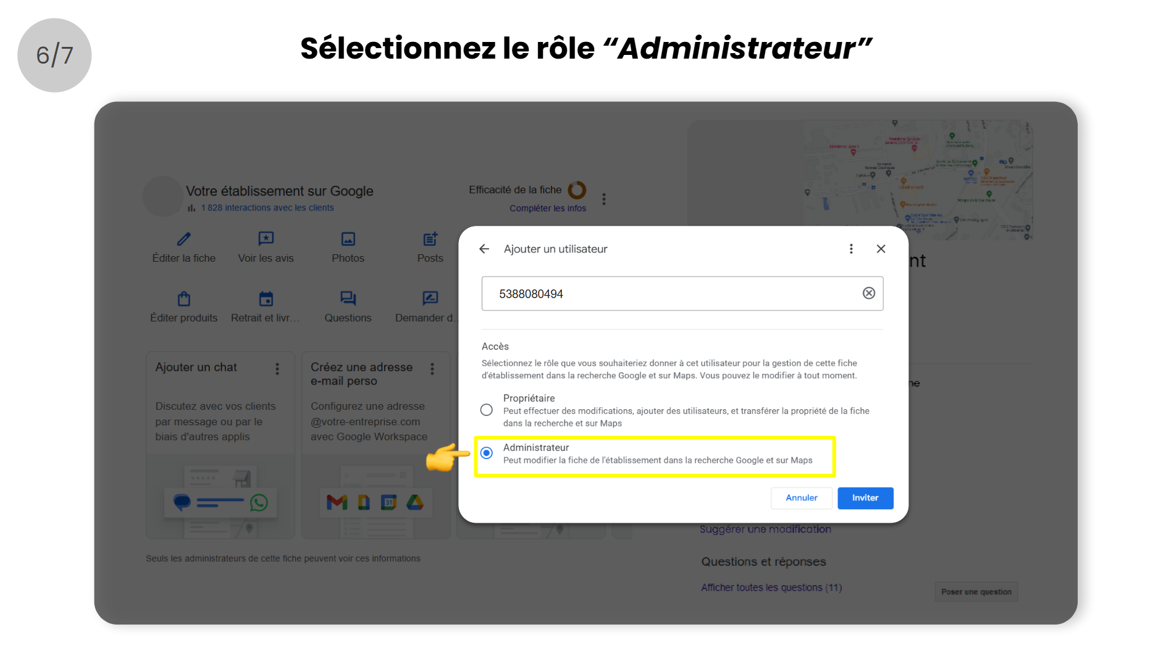Click the back arrow in the dialog
The height and width of the screenshot is (648, 1174).
(484, 249)
